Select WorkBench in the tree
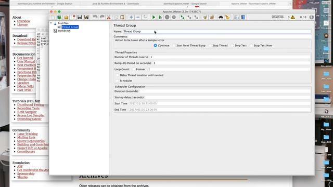This screenshot has height=187, width=333. (x=64, y=31)
